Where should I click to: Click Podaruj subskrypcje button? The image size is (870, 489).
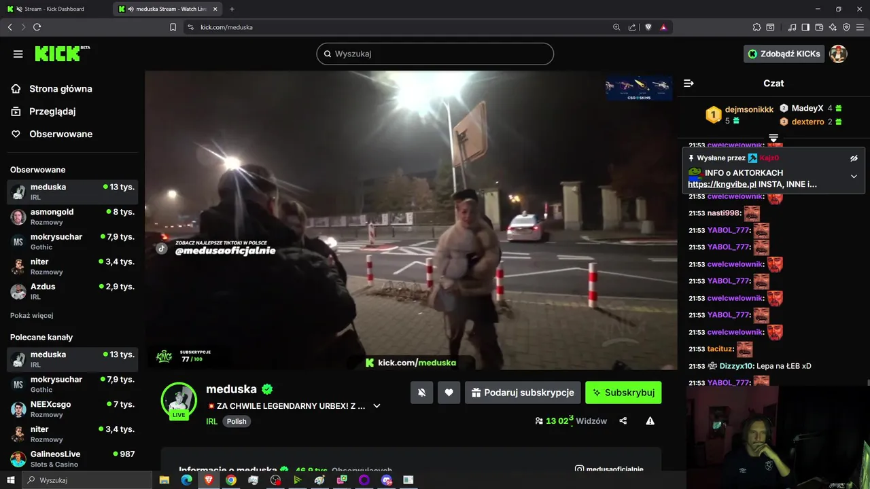523,393
